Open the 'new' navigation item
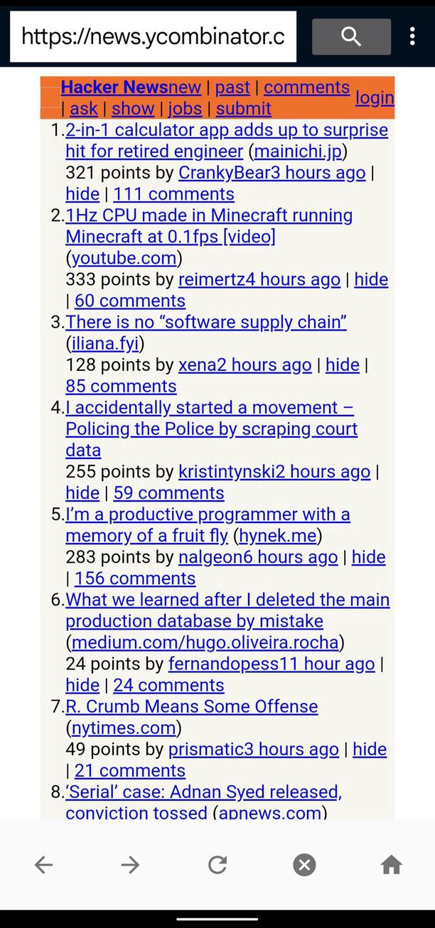 click(185, 87)
